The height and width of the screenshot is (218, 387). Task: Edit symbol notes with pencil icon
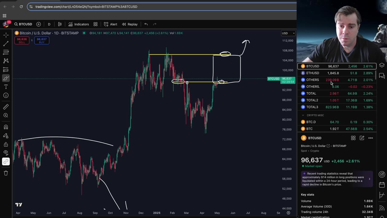pyautogui.click(x=362, y=138)
